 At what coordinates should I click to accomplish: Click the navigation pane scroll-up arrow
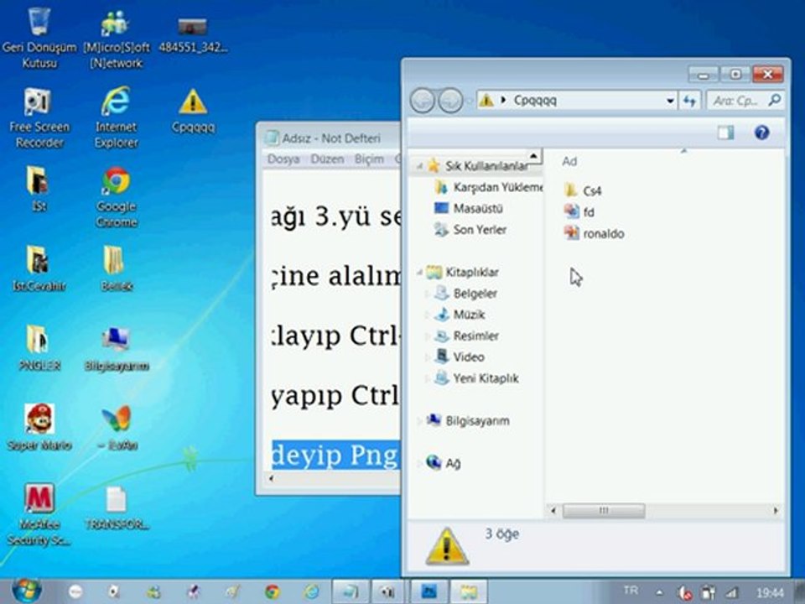[x=534, y=155]
